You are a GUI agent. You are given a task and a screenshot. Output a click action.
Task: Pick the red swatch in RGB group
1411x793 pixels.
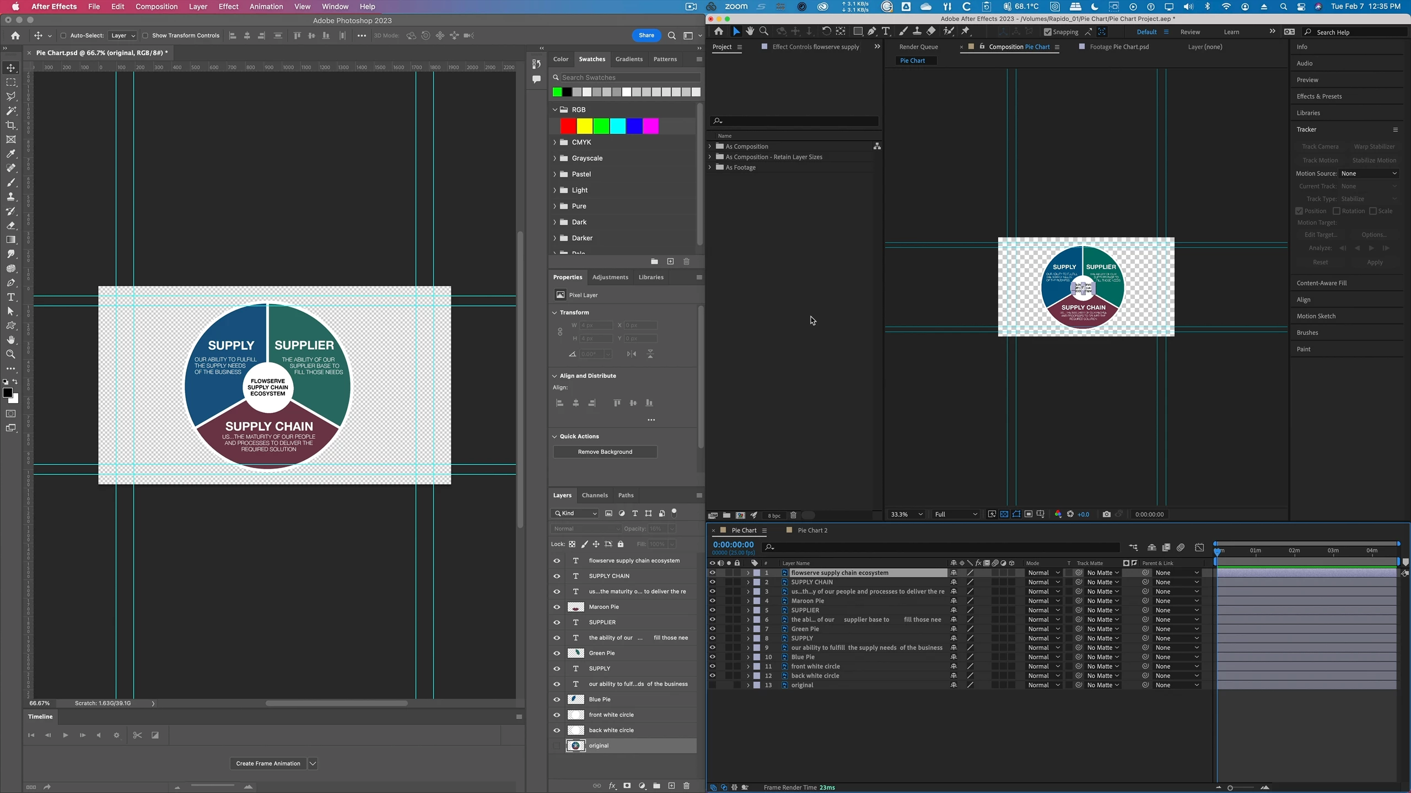pos(568,126)
